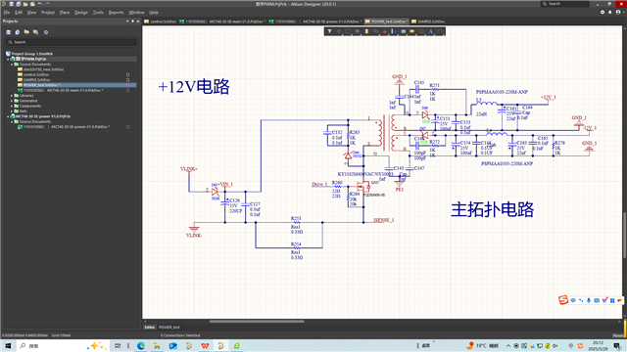Expand the Generated folder in project tree
This screenshot has width=627, height=352.
[x=12, y=101]
